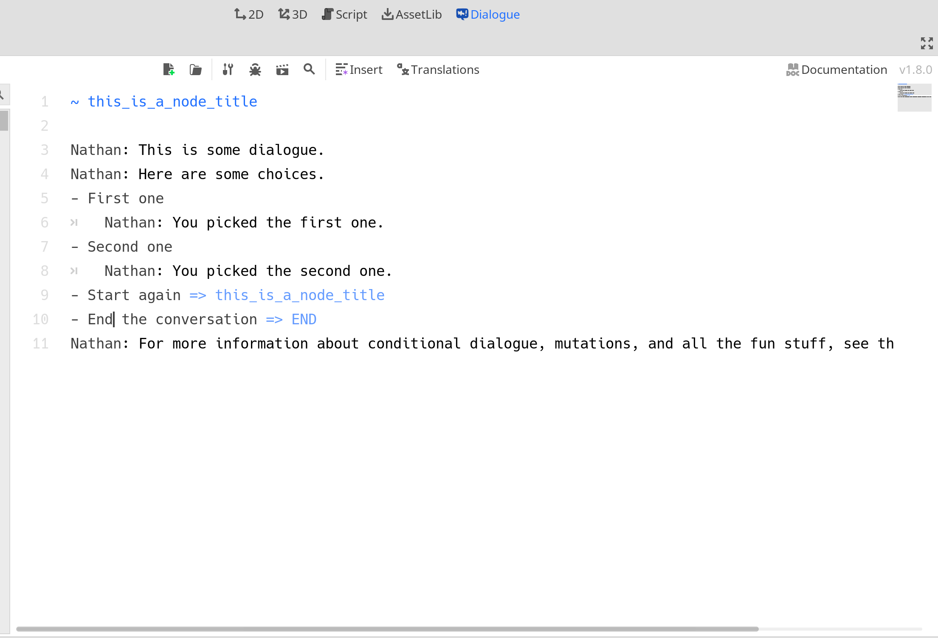The height and width of the screenshot is (638, 938).
Task: Click the 'Start again' jump target
Action: pyautogui.click(x=300, y=295)
